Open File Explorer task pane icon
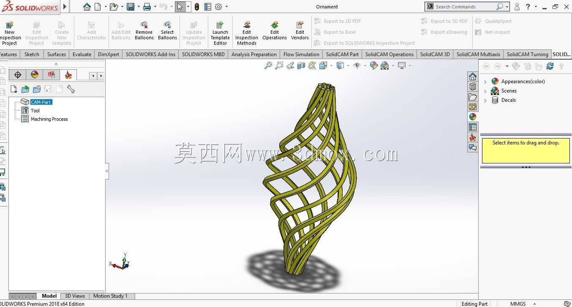The width and height of the screenshot is (572, 307). tap(473, 97)
